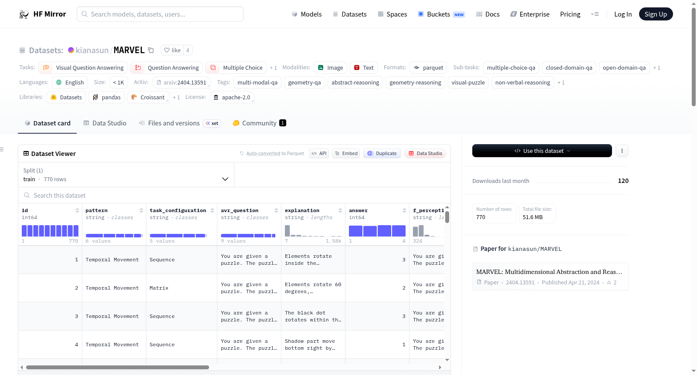Open the MARVEL paper card link
This screenshot has width=697, height=375.
point(550,277)
